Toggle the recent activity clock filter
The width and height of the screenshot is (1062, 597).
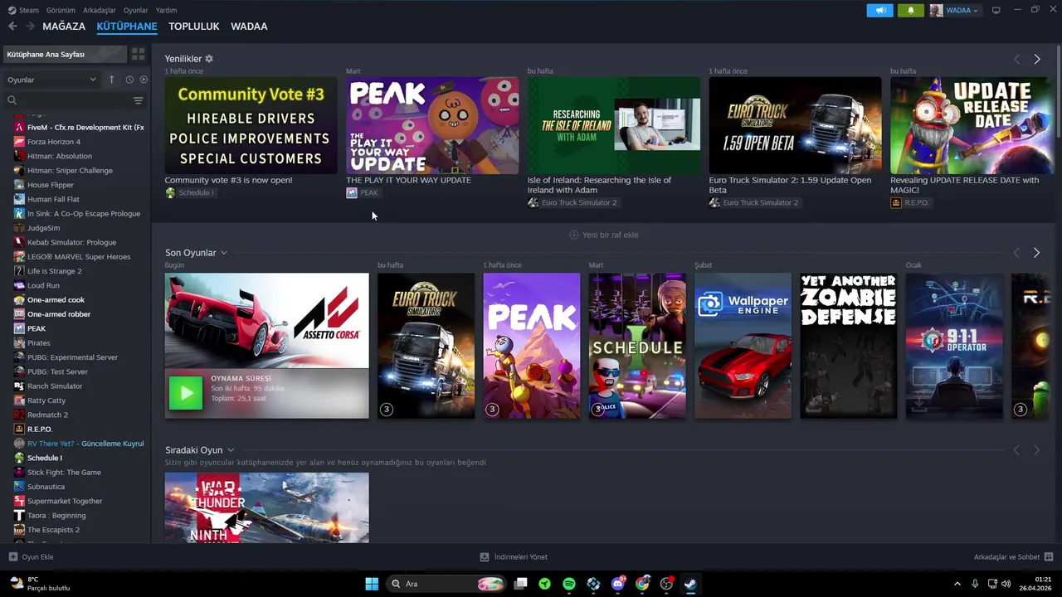(x=129, y=80)
